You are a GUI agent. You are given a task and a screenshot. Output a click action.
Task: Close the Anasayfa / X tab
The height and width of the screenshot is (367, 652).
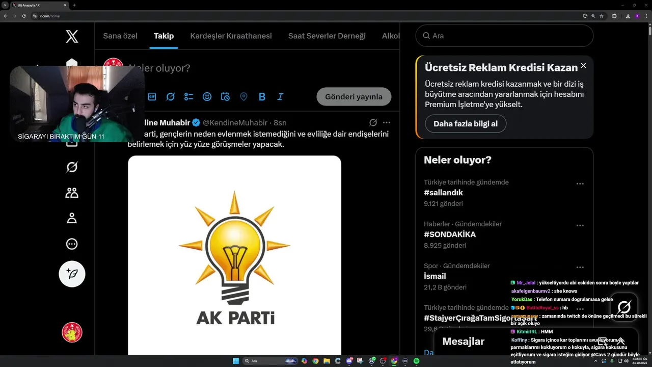coord(66,5)
